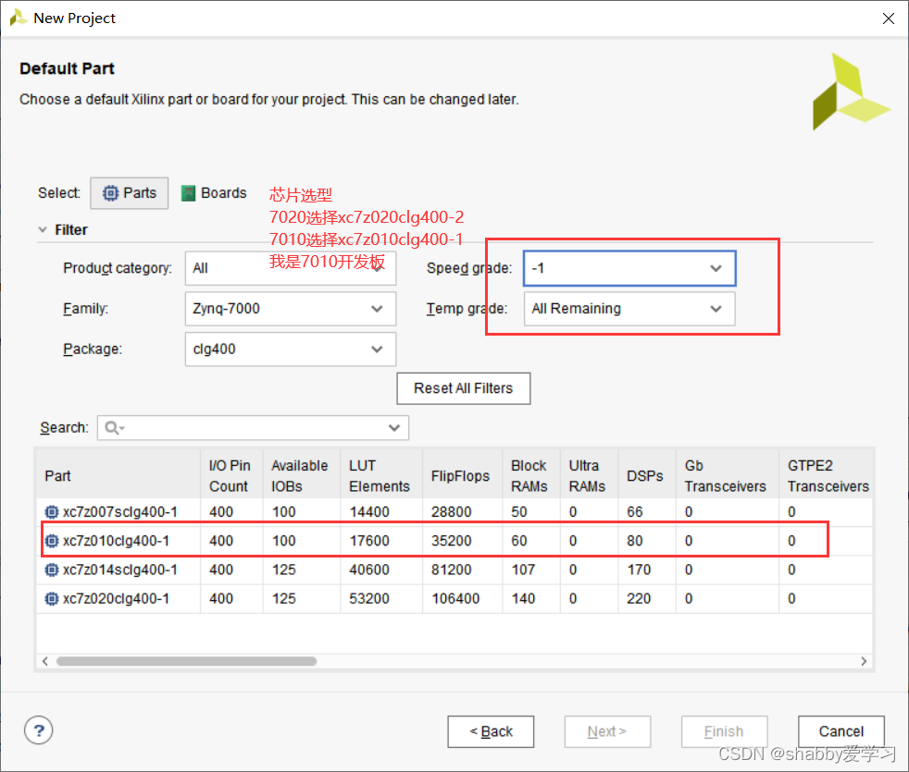Select part xc7z010clg400-1 row
Screen dimensions: 909x772
[454, 541]
